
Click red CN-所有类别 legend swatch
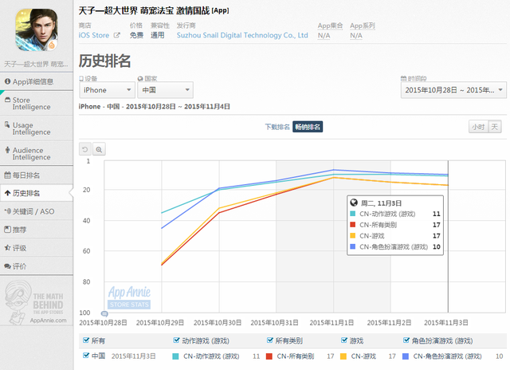click(269, 356)
